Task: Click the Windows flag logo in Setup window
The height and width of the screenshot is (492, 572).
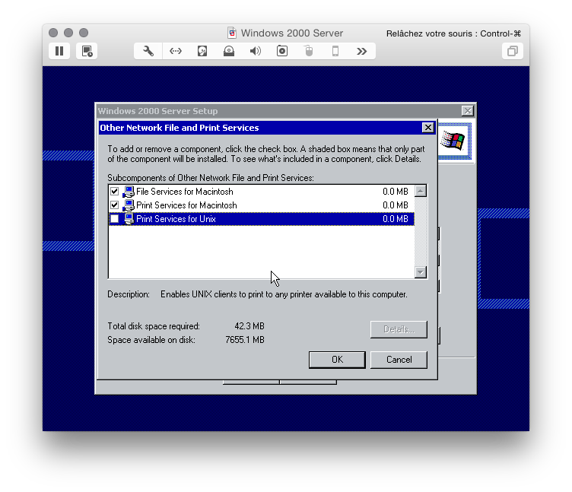Action: [453, 141]
